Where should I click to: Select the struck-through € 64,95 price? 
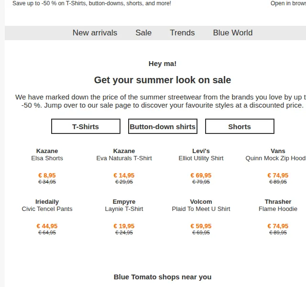[47, 233]
